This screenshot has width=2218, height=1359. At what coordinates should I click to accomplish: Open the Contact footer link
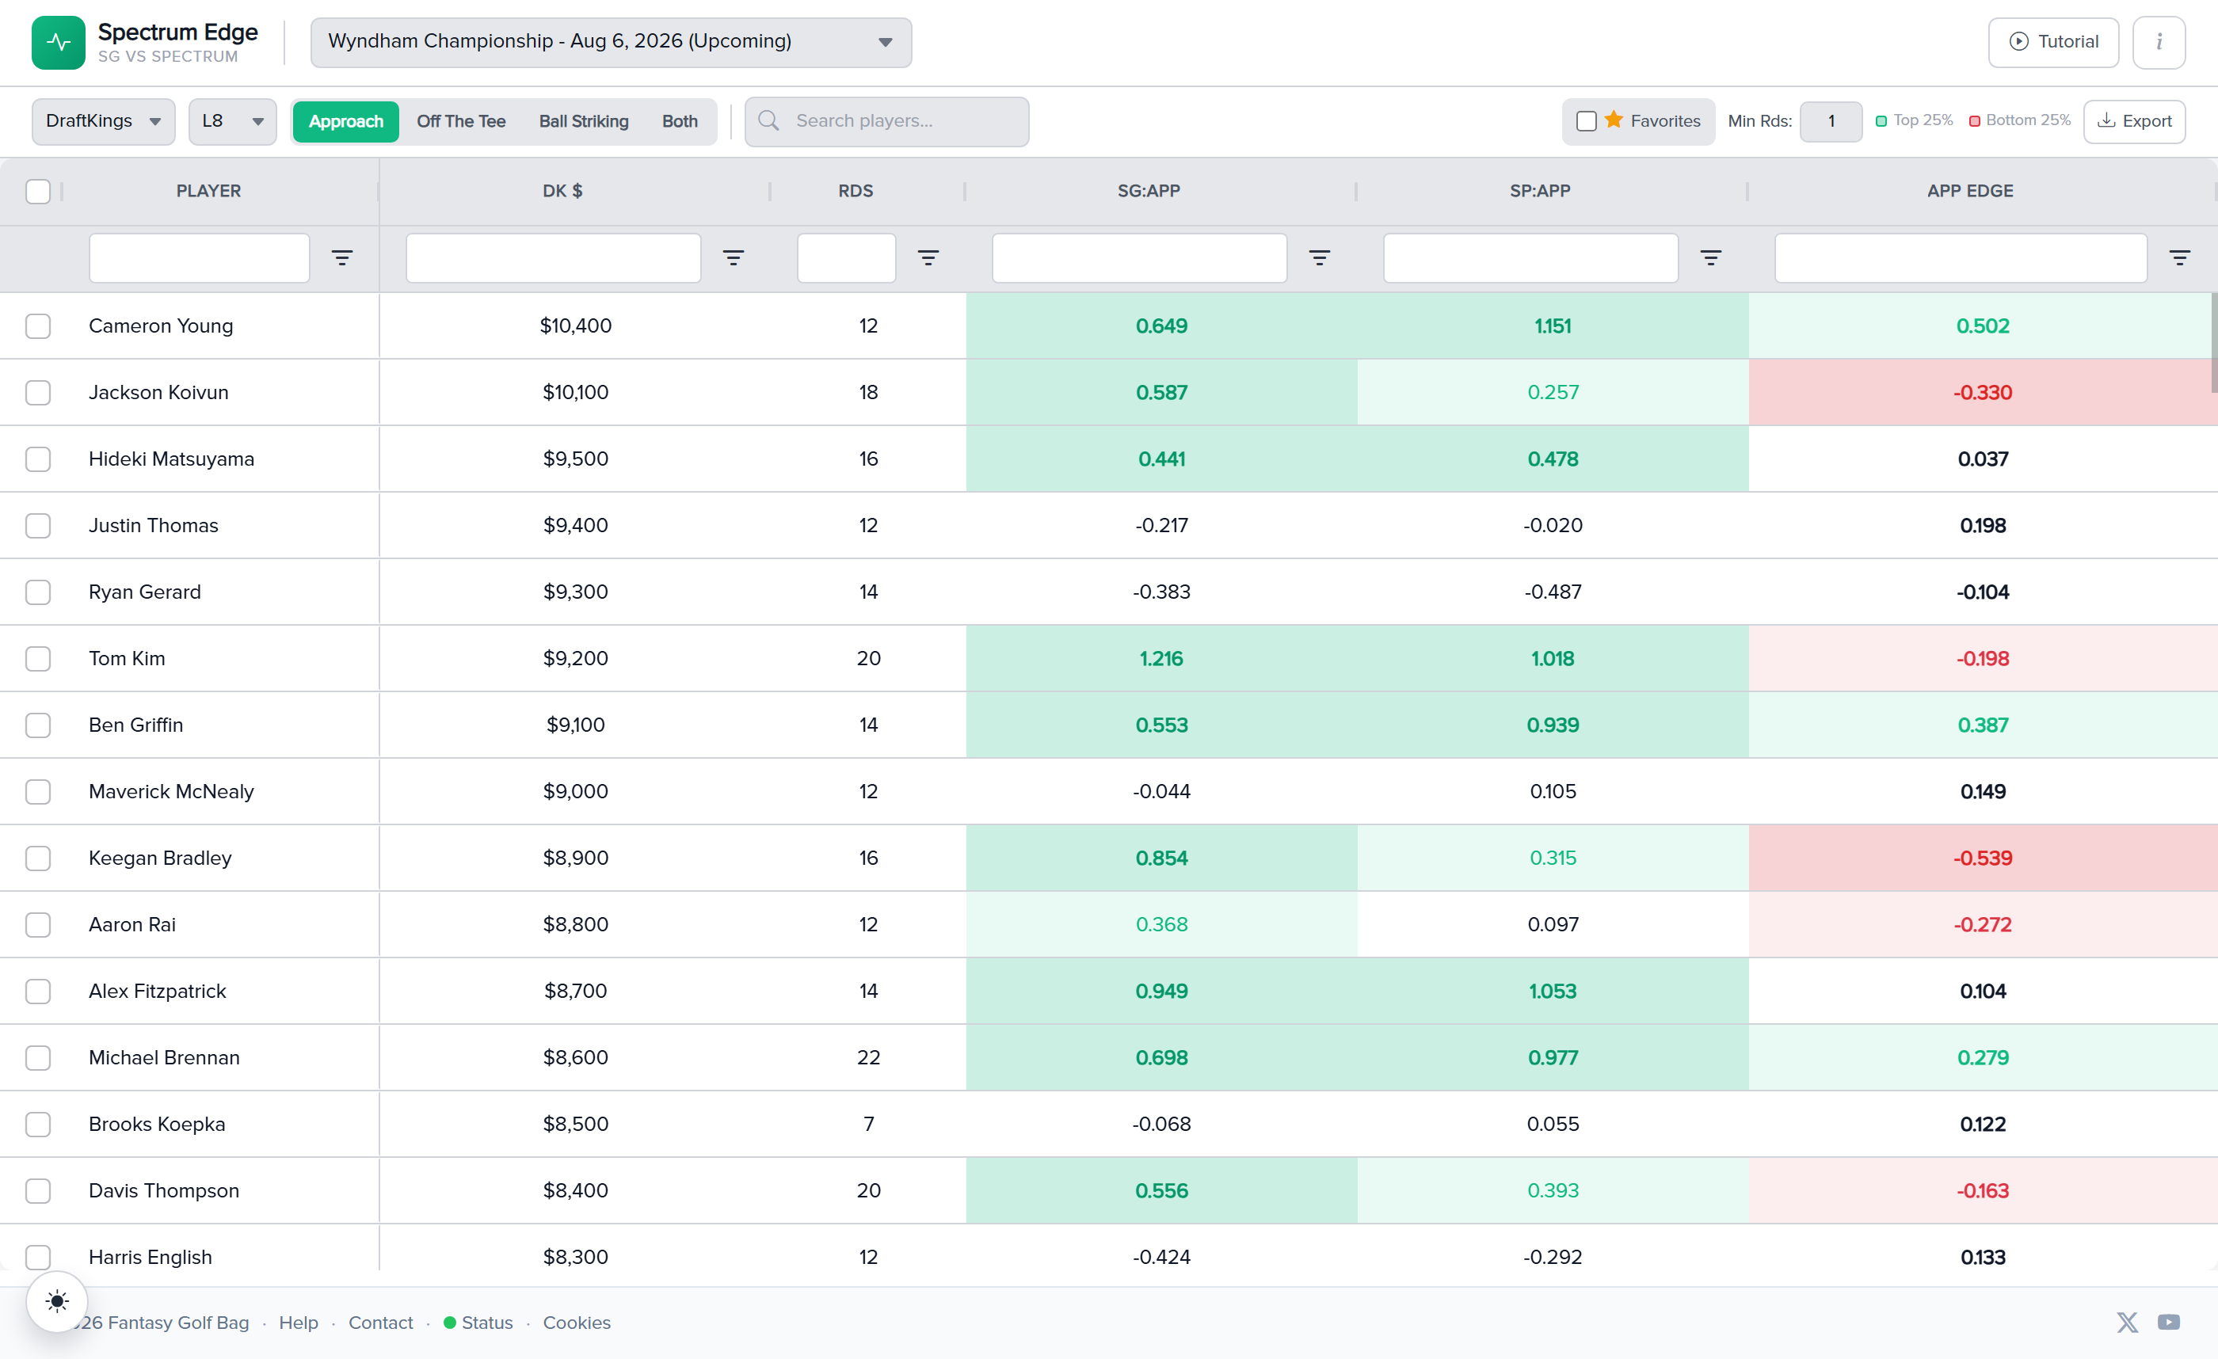tap(381, 1322)
